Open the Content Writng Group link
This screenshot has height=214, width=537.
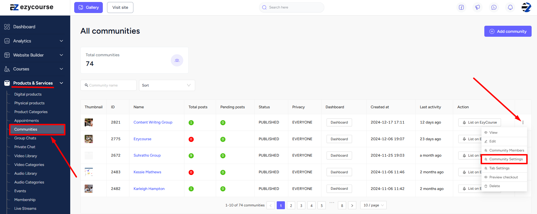(x=153, y=122)
